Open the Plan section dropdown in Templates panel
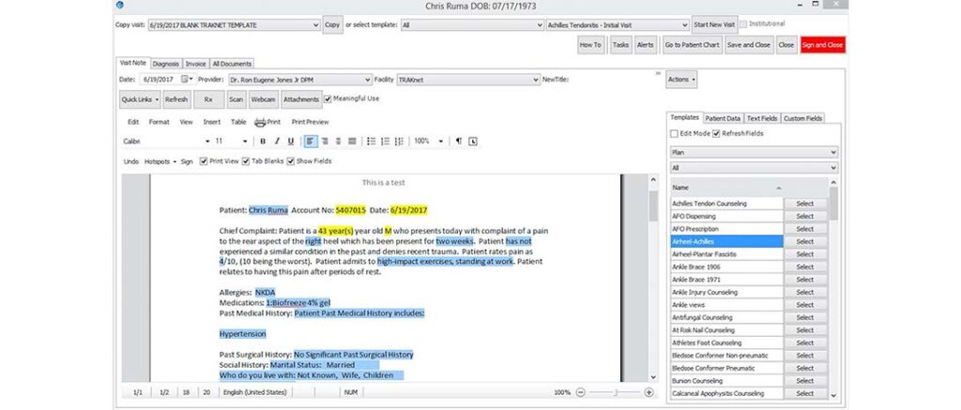961x410 pixels. 754,152
